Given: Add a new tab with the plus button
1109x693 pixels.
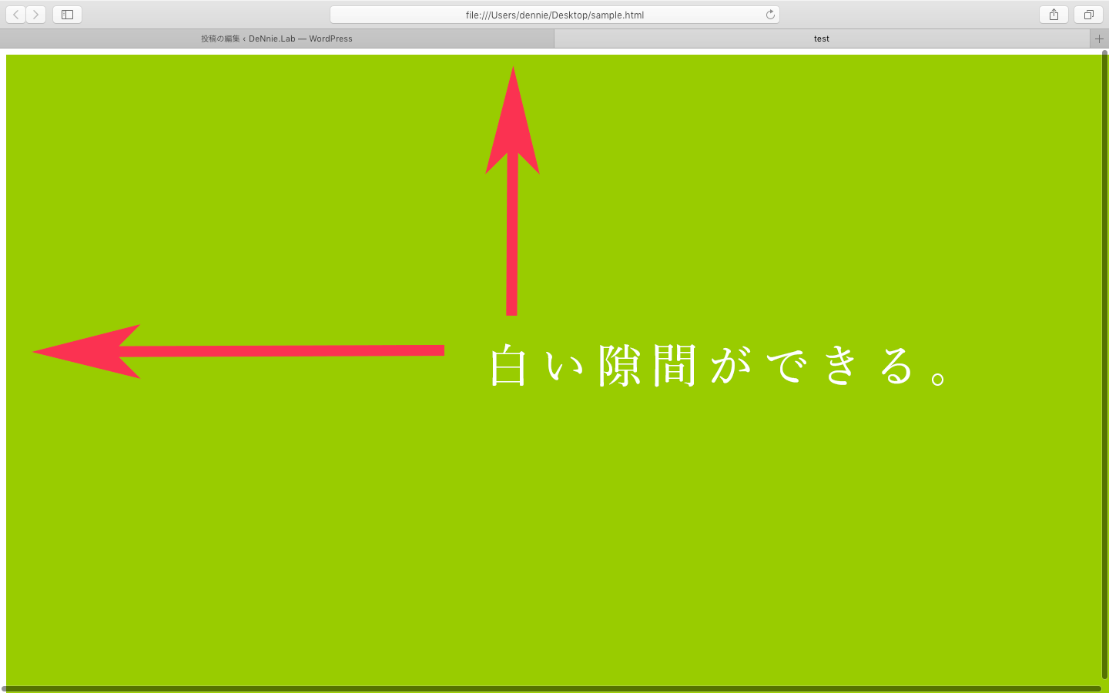Looking at the screenshot, I should click(x=1099, y=38).
